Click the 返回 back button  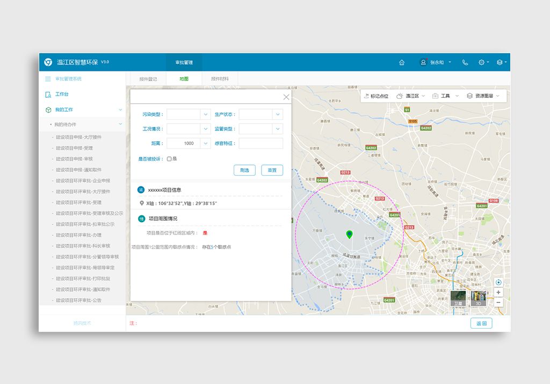[481, 323]
